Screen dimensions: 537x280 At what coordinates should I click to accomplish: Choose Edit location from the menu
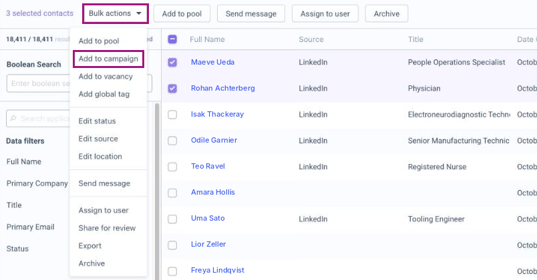(x=100, y=157)
